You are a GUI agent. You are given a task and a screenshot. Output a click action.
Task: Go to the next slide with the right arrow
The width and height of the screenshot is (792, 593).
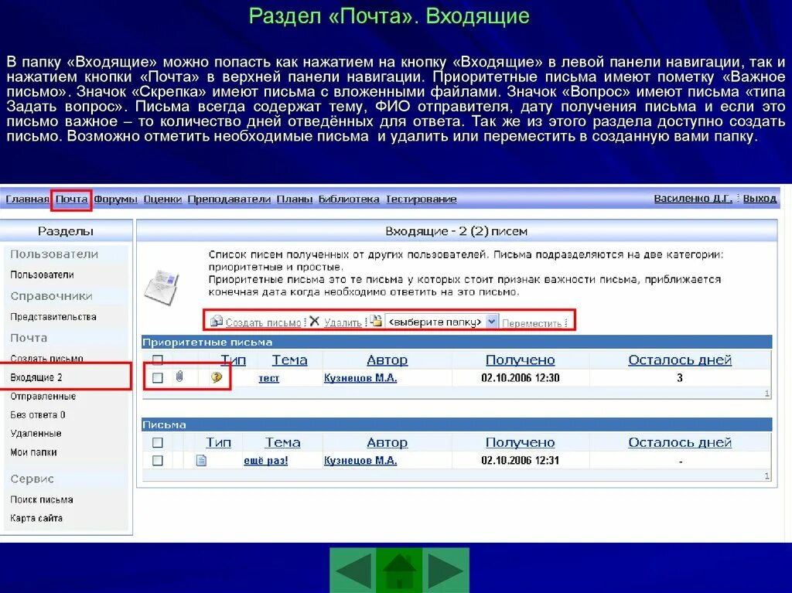[x=446, y=571]
